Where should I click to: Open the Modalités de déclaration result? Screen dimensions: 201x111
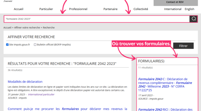pos(25,82)
